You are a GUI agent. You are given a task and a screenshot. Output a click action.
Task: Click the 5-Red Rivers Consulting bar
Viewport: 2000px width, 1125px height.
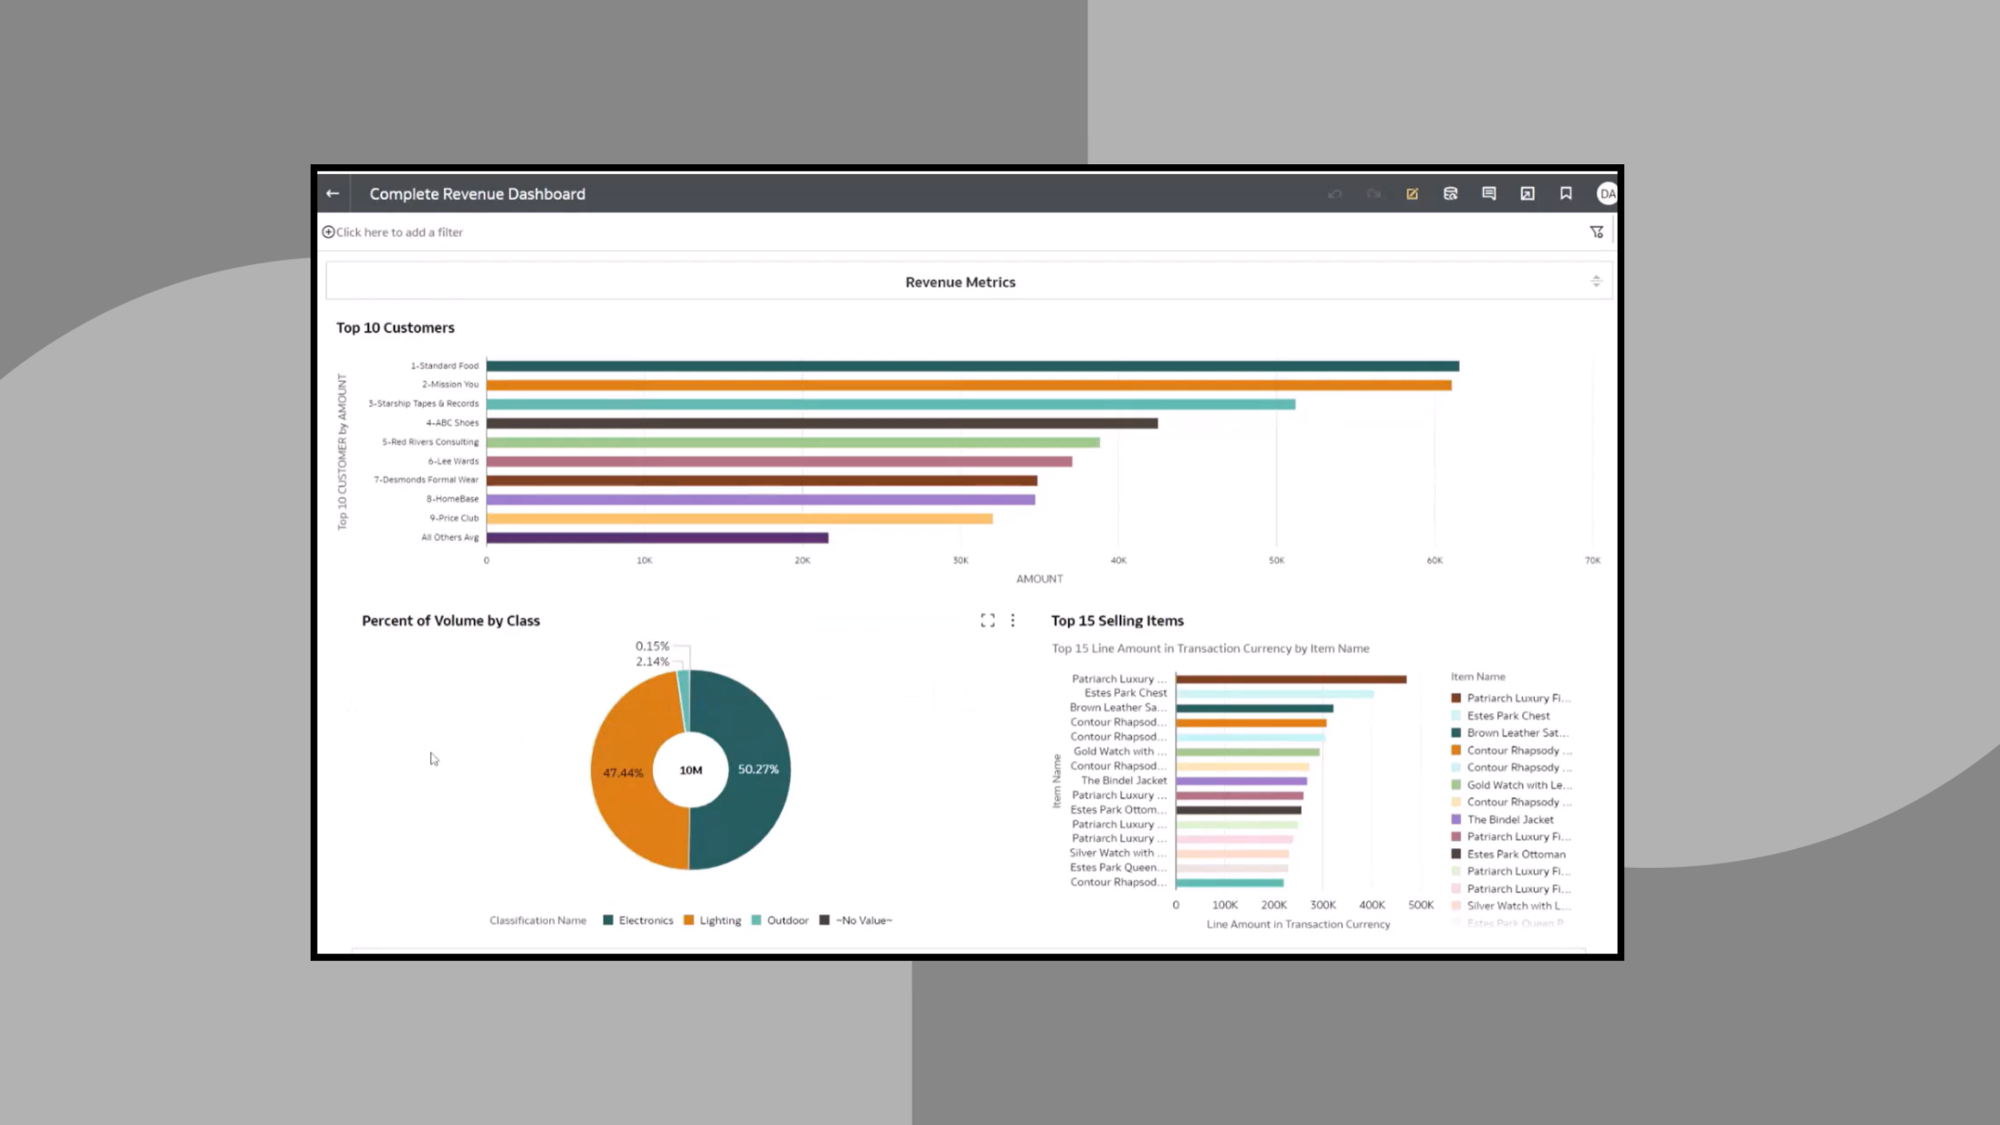point(793,442)
